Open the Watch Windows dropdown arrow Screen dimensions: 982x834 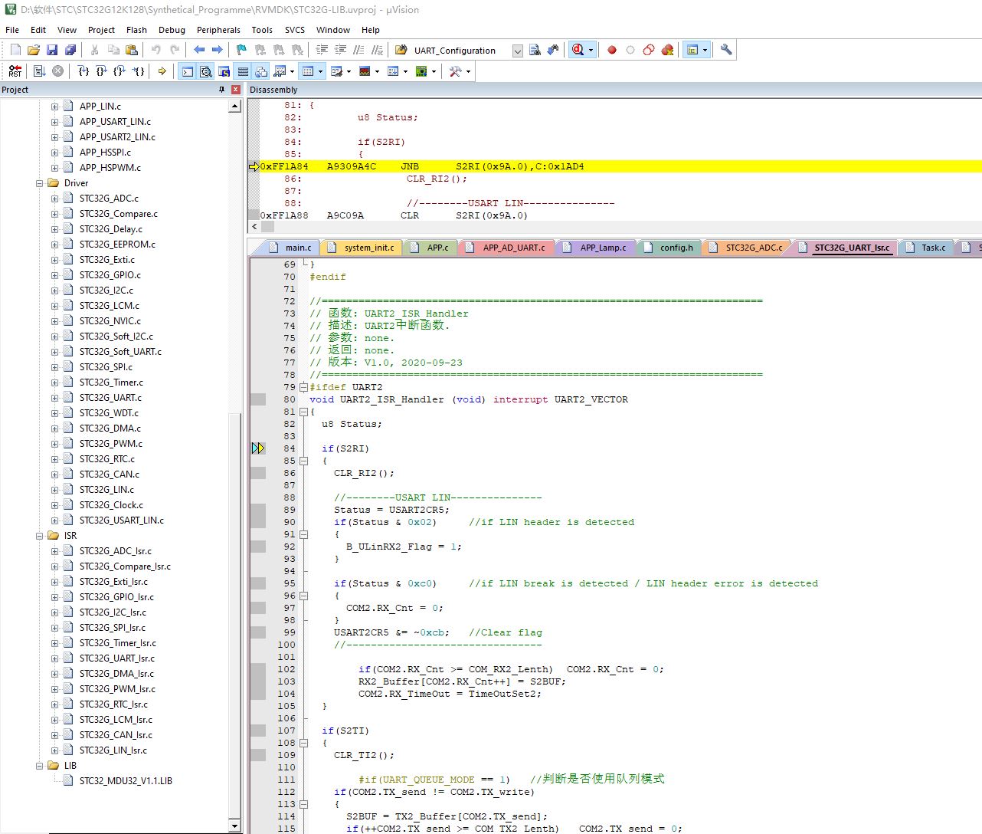tap(293, 71)
